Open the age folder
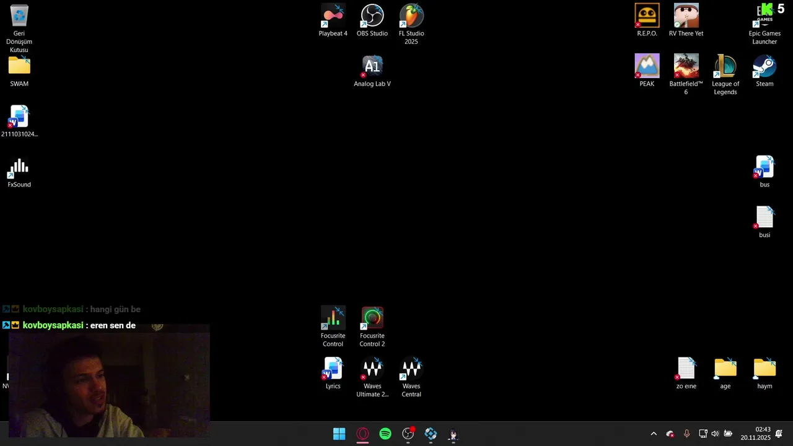The image size is (793, 446). [x=725, y=374]
